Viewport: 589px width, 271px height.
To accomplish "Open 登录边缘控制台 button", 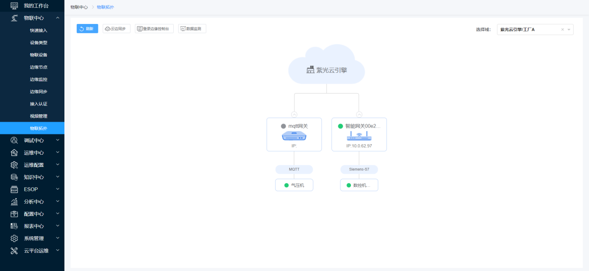I will [154, 29].
